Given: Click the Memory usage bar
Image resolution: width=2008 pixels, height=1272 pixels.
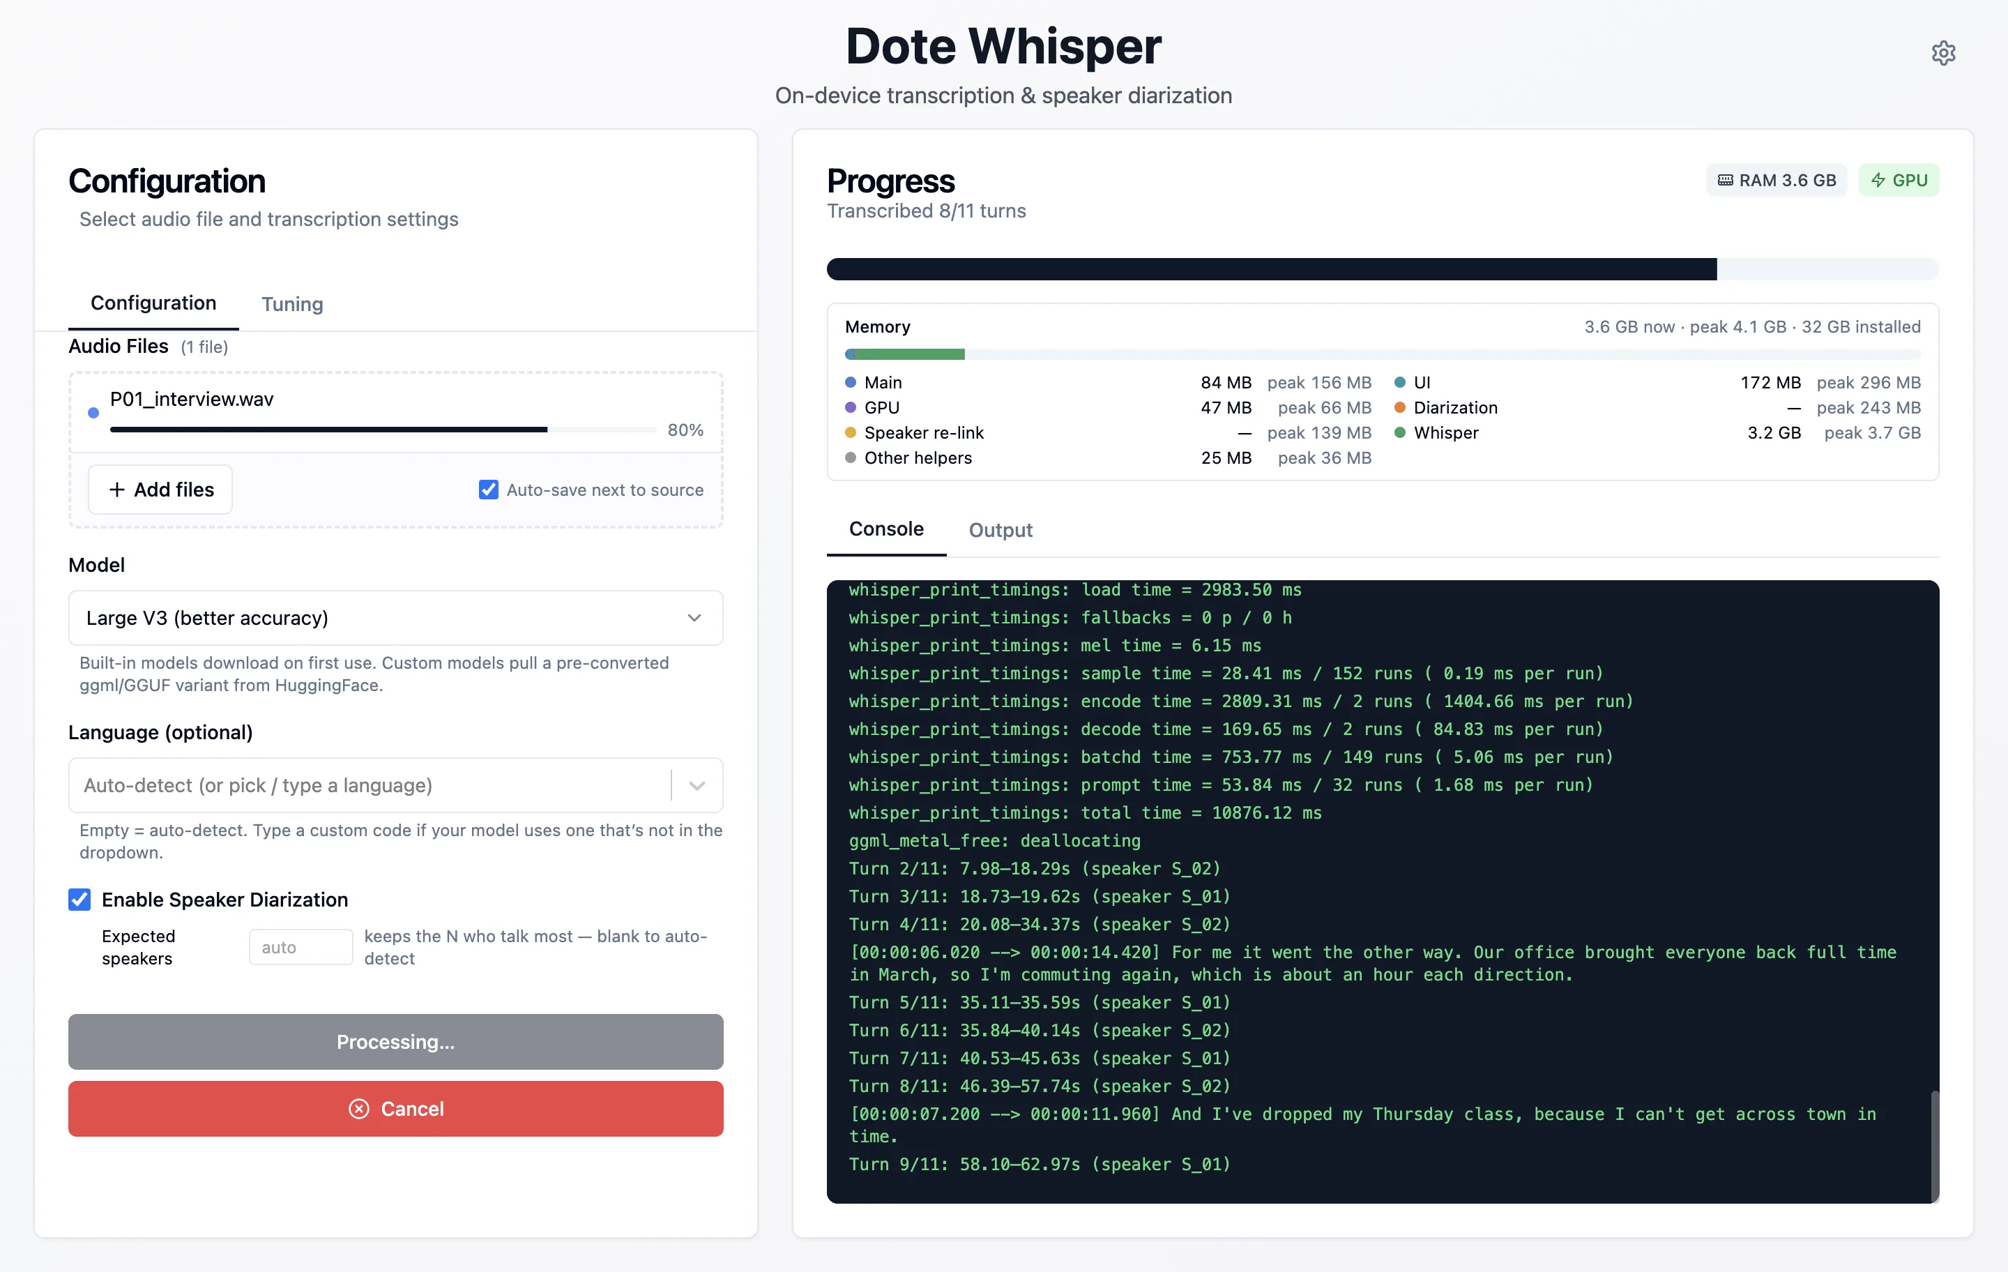Looking at the screenshot, I should [1383, 354].
